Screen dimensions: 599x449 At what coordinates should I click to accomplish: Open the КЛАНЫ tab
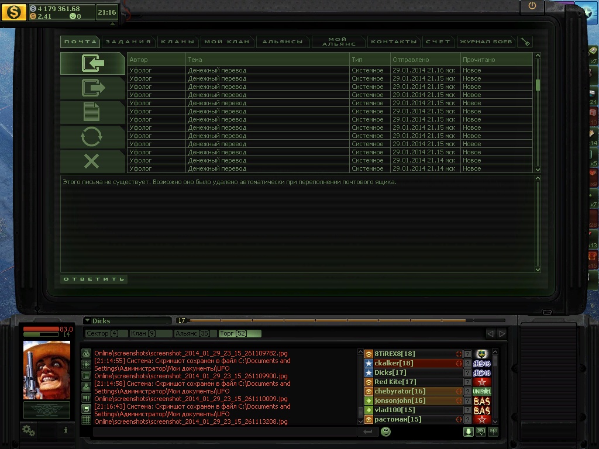178,42
